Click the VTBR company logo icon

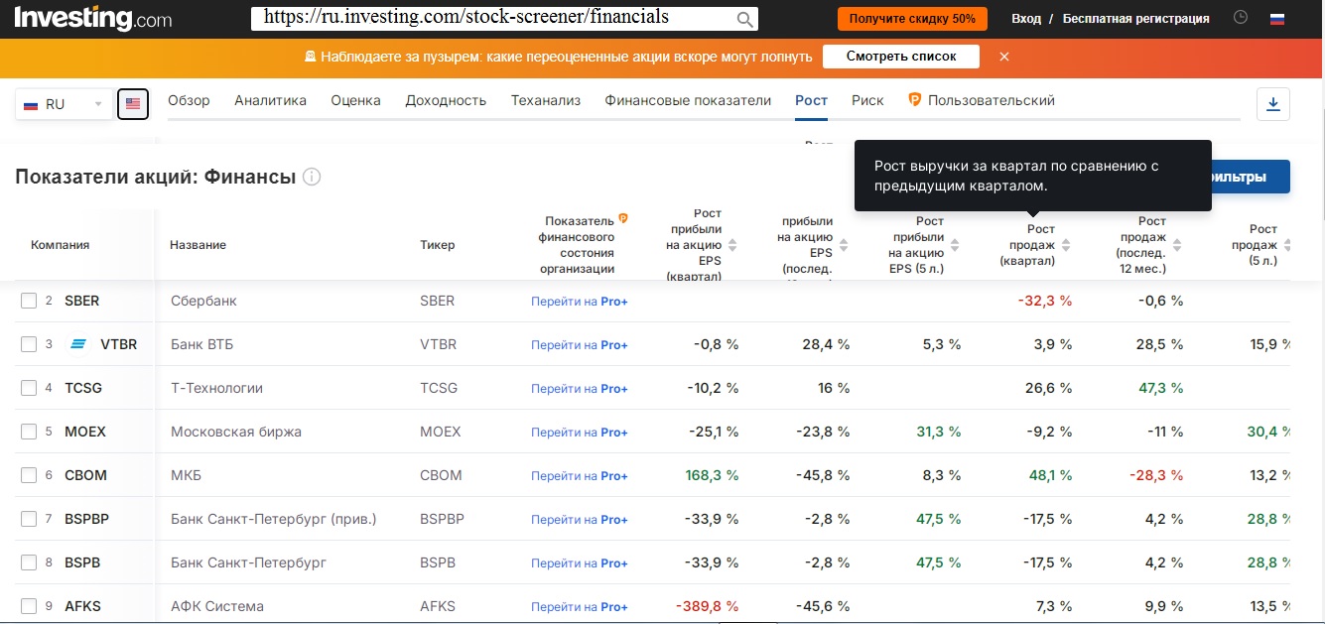pos(79,344)
